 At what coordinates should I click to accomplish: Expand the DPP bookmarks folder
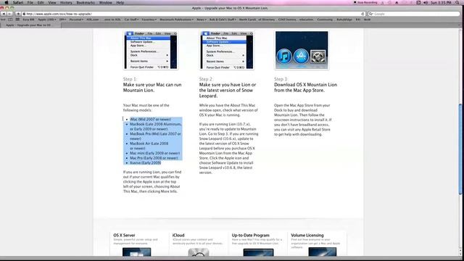tap(62, 20)
